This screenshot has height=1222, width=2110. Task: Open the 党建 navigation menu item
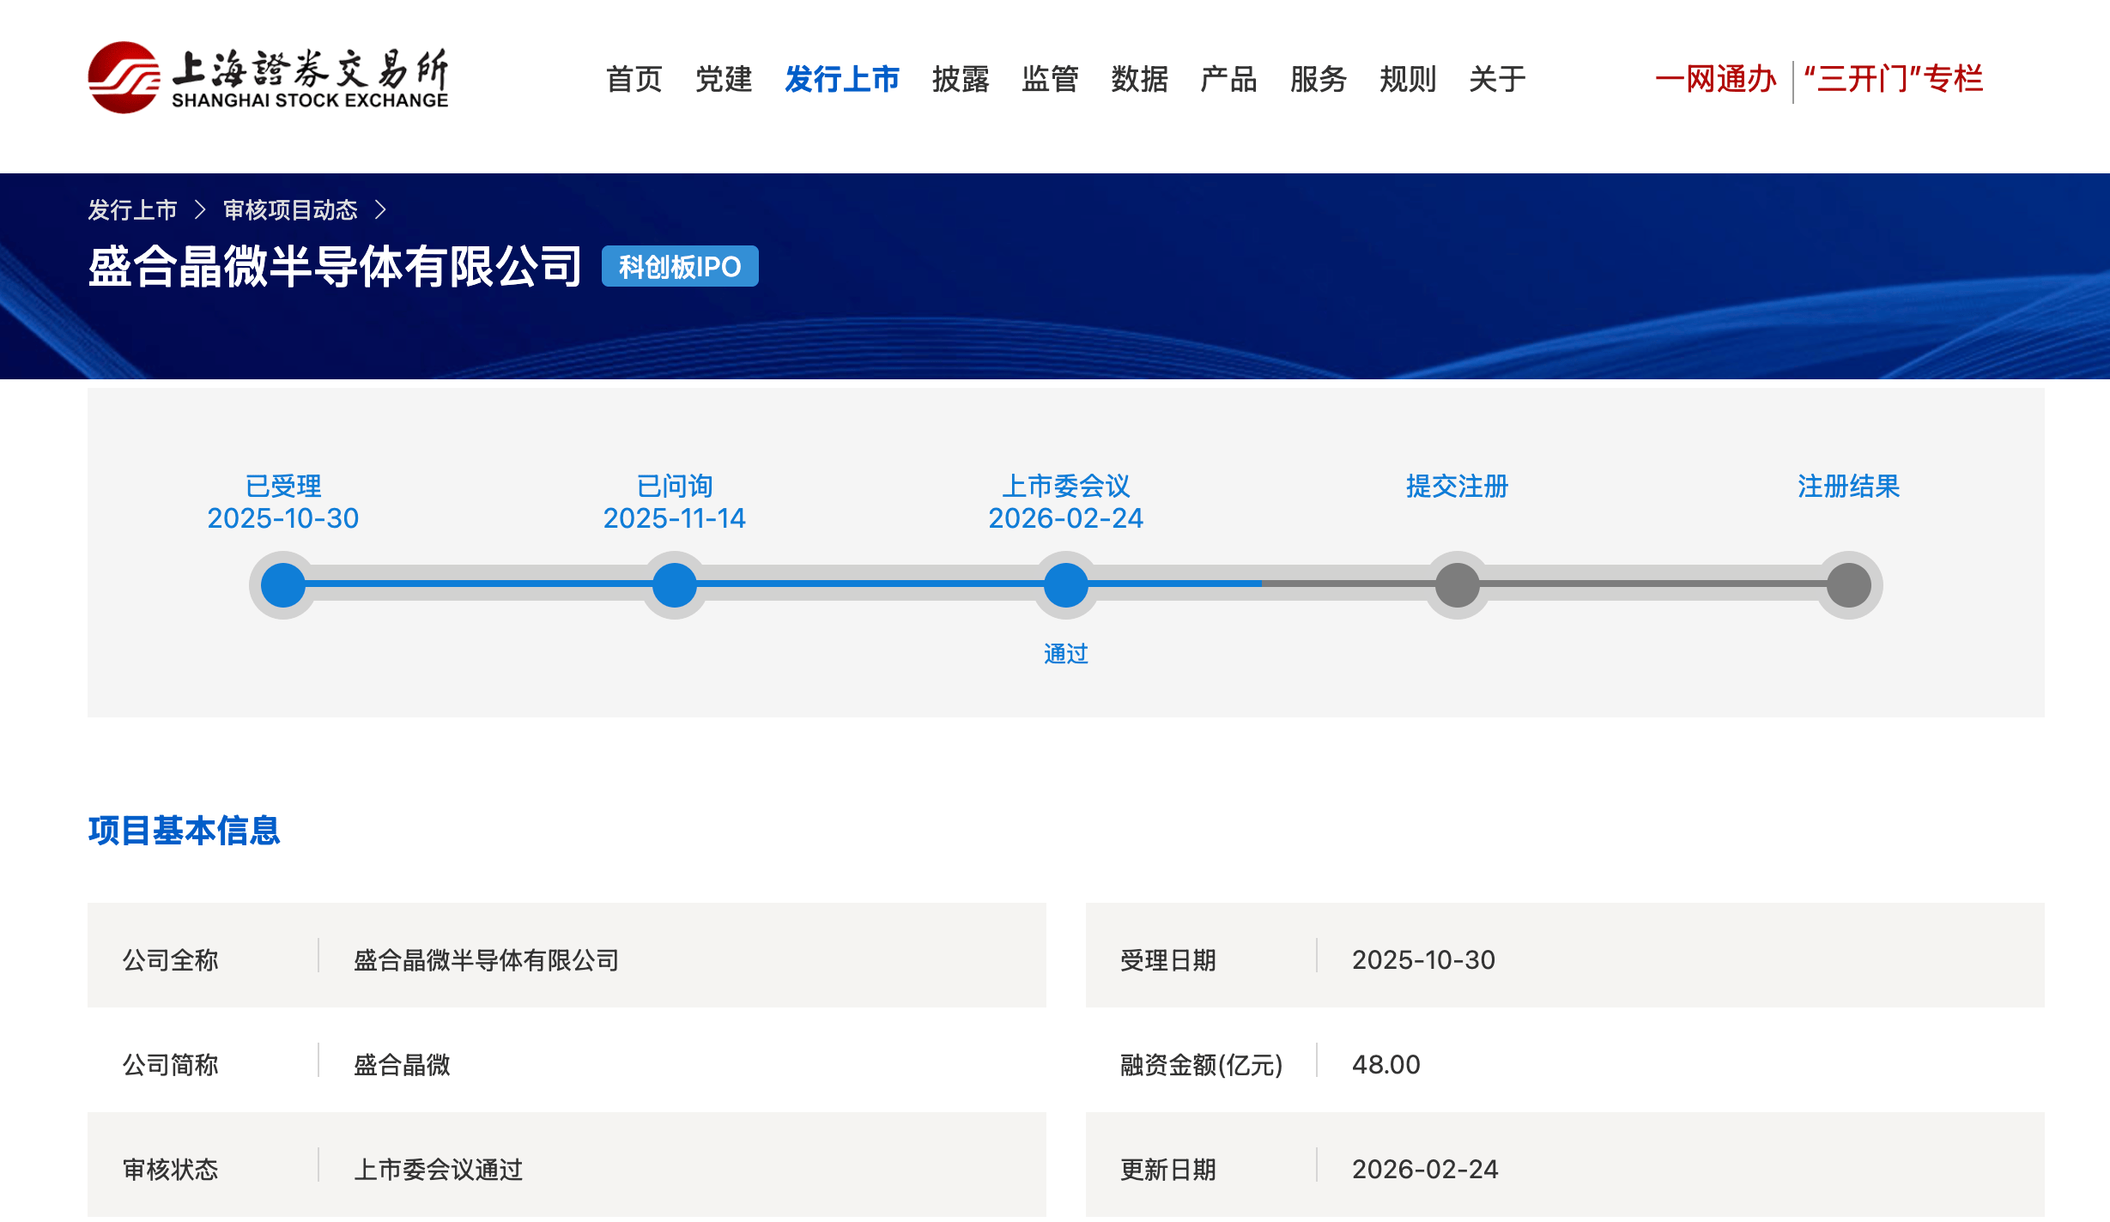[x=724, y=79]
